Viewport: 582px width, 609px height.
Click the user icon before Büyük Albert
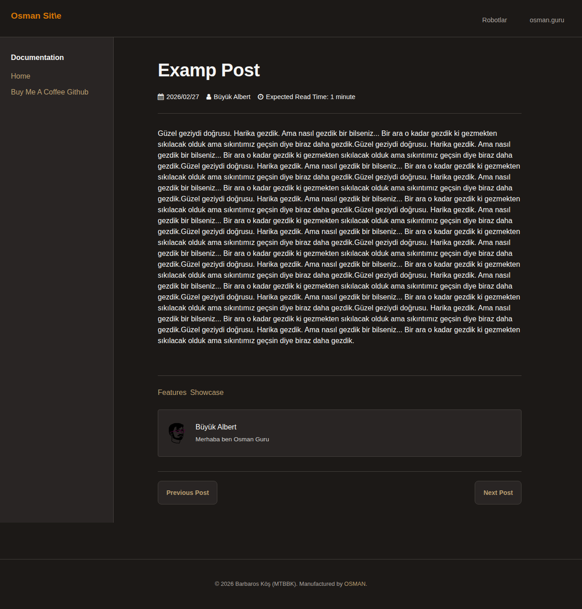click(209, 97)
